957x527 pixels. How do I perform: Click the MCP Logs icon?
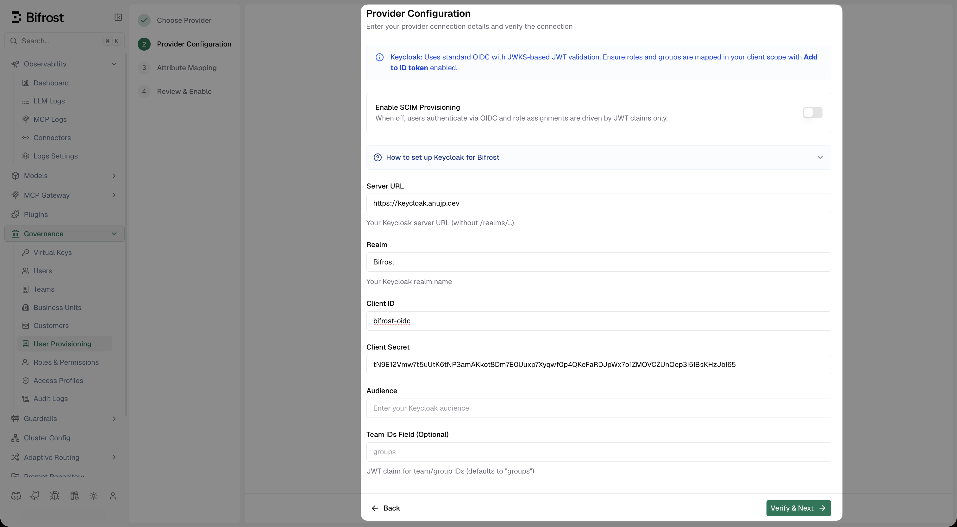pos(26,119)
